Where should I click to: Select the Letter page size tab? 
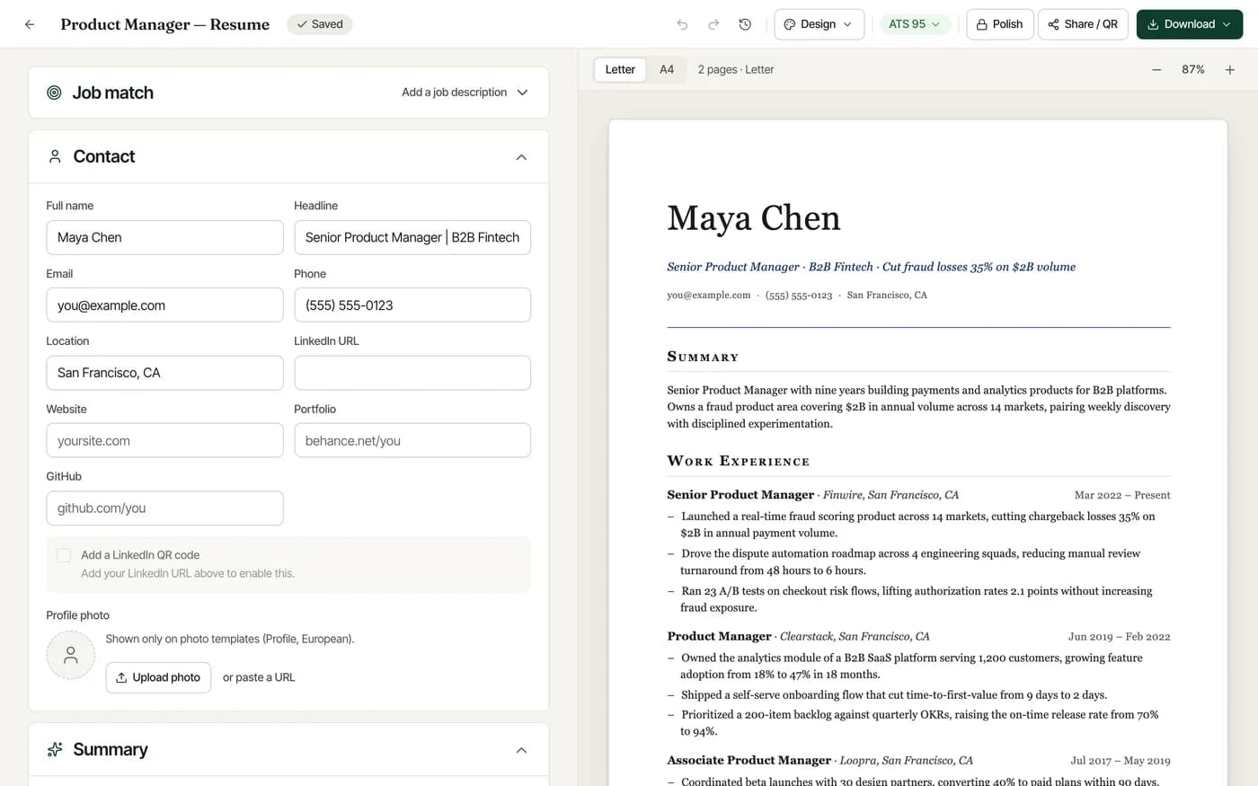(x=620, y=69)
